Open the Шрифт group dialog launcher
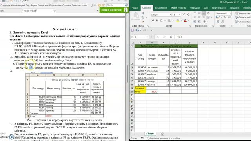 pyautogui.click(x=190, y=26)
